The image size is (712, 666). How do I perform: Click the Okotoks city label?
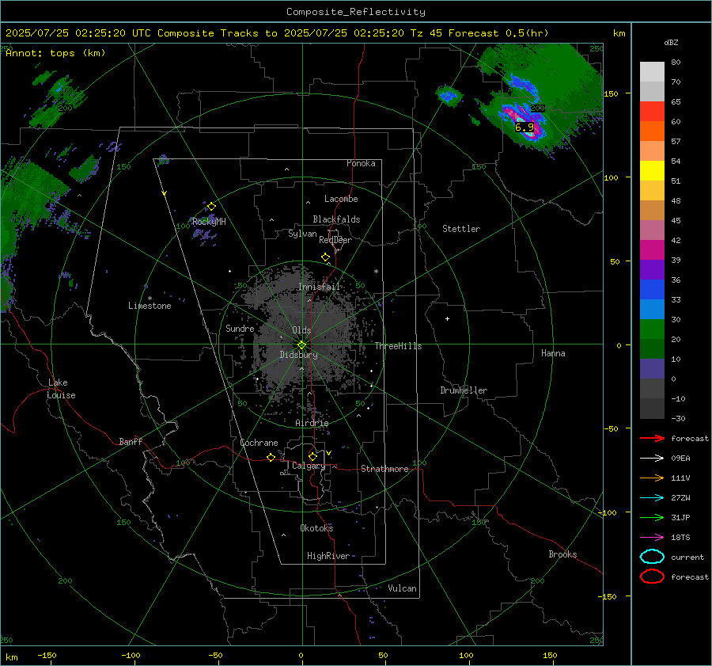tap(316, 528)
